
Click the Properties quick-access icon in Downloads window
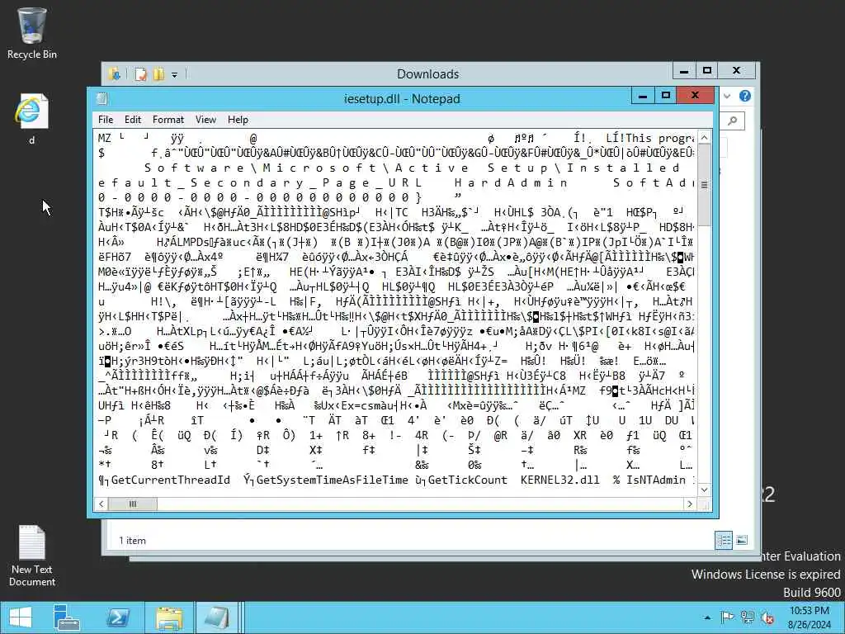coord(140,73)
